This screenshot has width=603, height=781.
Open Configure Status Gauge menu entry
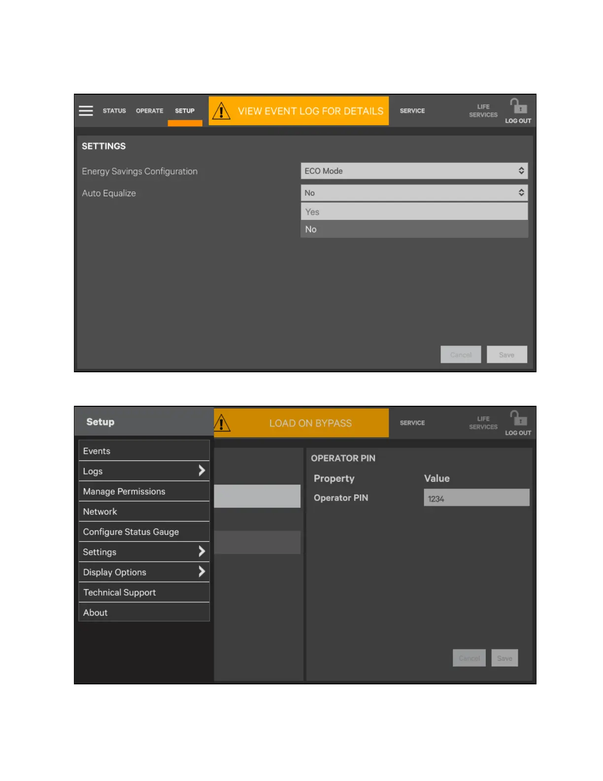pyautogui.click(x=144, y=532)
